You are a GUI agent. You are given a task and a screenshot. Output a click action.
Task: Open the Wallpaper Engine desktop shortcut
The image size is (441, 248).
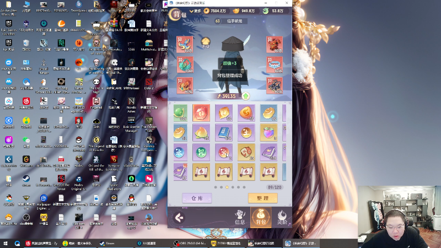44,202
